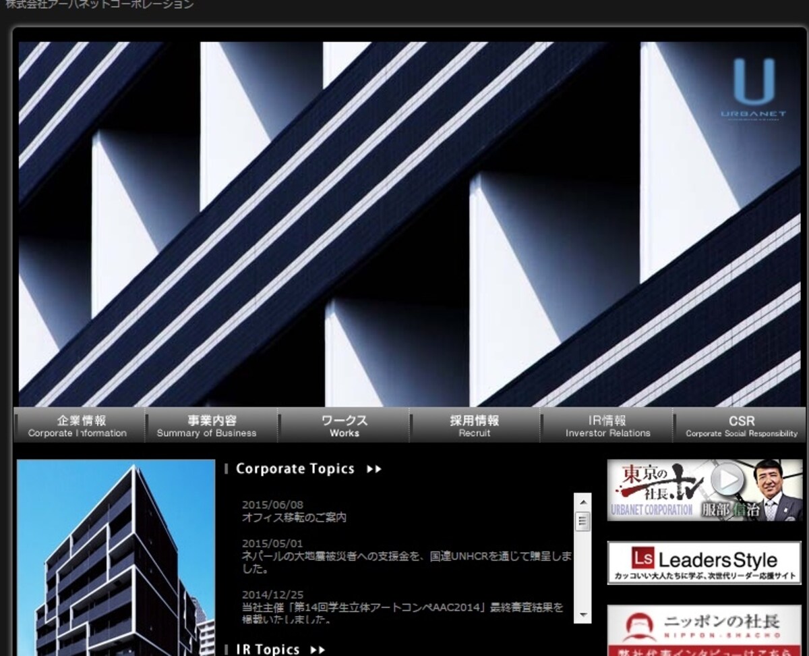This screenshot has height=656, width=809.
Task: Click the topics scrollbar down arrow
Action: [x=582, y=615]
